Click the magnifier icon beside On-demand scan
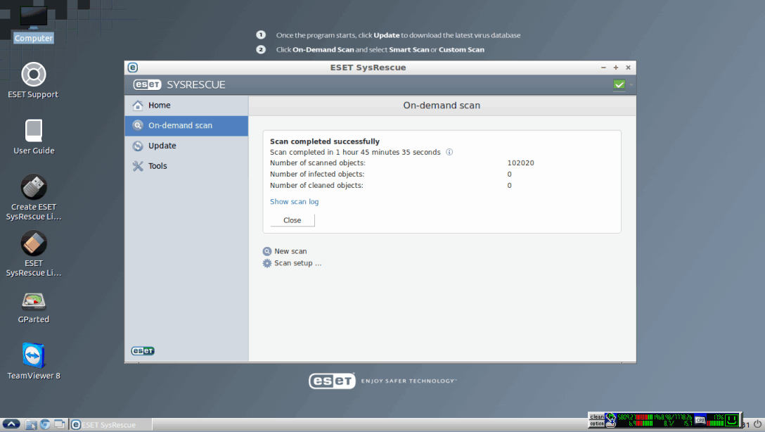Image resolution: width=765 pixels, height=432 pixels. pos(138,125)
